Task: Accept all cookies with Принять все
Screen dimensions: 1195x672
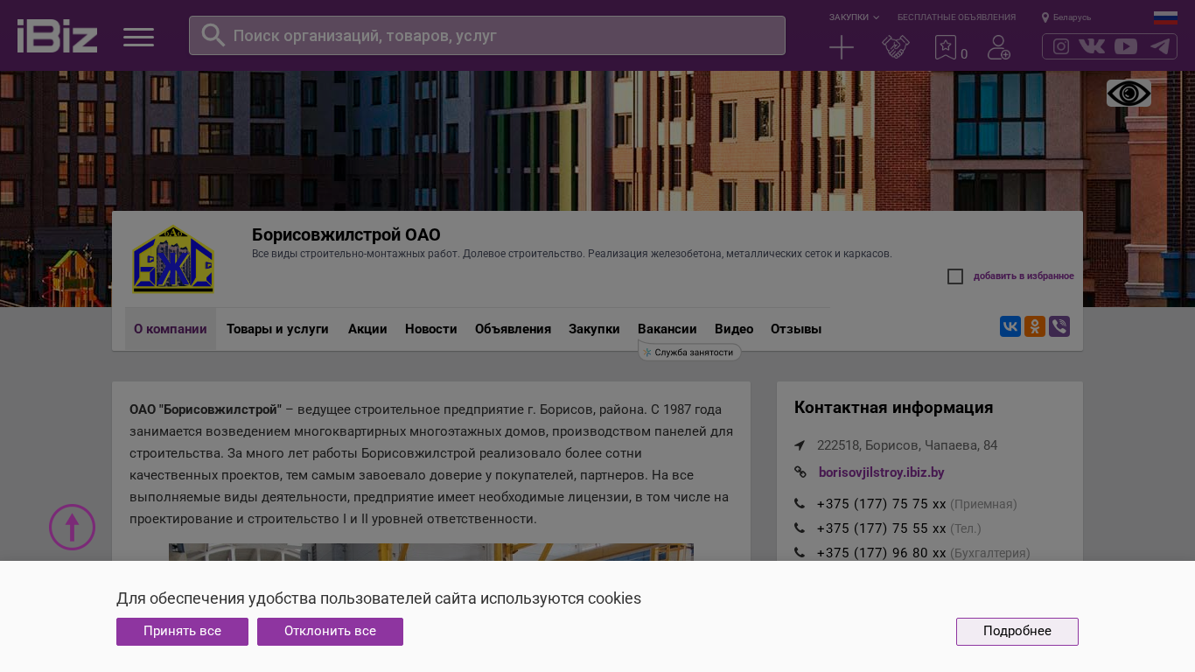Action: tap(182, 632)
